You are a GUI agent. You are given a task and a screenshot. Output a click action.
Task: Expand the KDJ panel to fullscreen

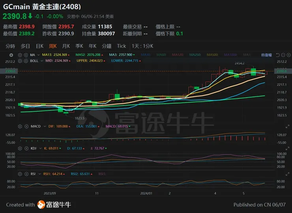pos(288,148)
